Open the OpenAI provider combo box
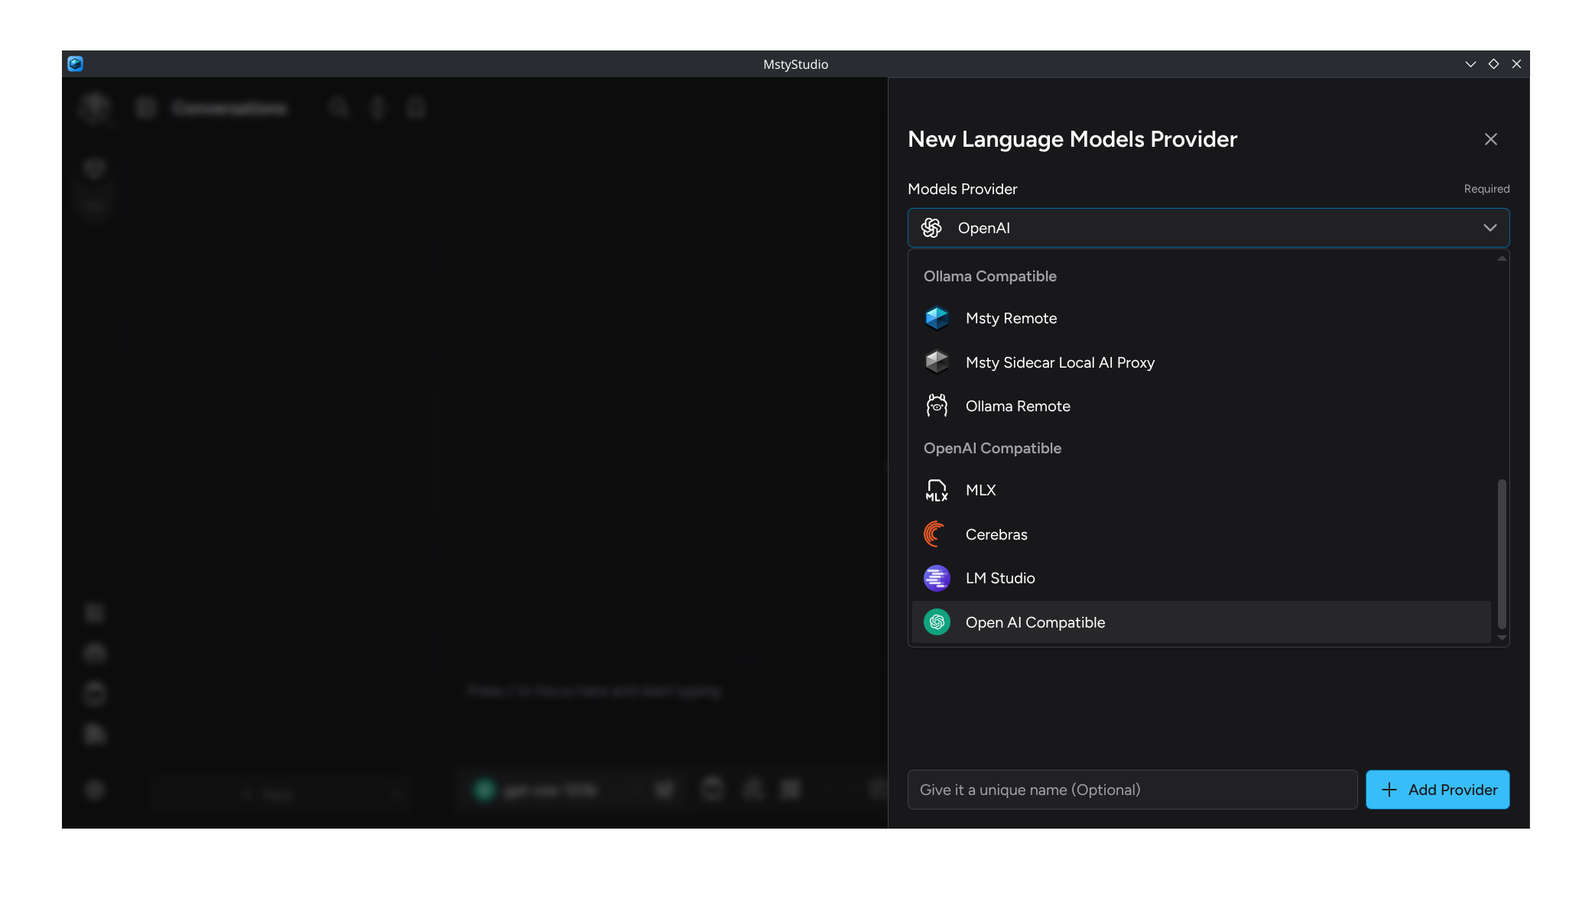1592x902 pixels. (x=1208, y=228)
